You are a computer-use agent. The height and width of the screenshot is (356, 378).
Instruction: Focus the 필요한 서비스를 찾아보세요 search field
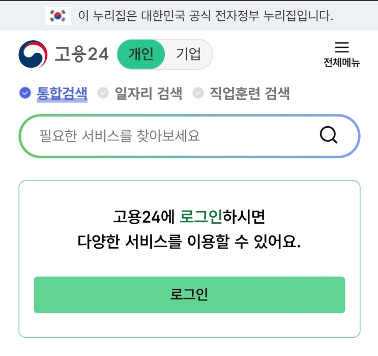coord(168,136)
